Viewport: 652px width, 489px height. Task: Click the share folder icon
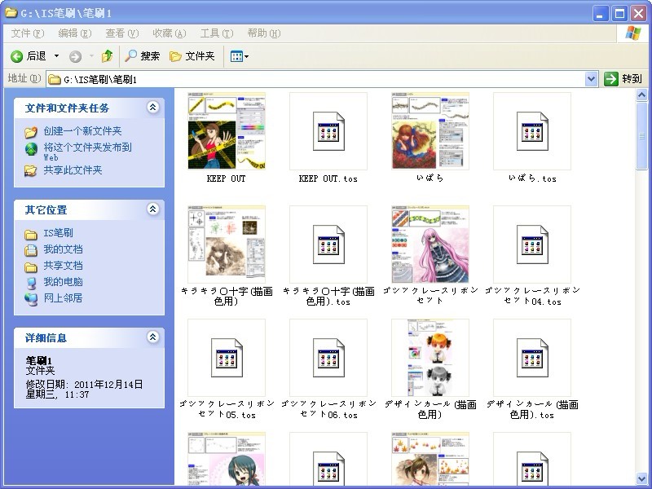pos(30,170)
